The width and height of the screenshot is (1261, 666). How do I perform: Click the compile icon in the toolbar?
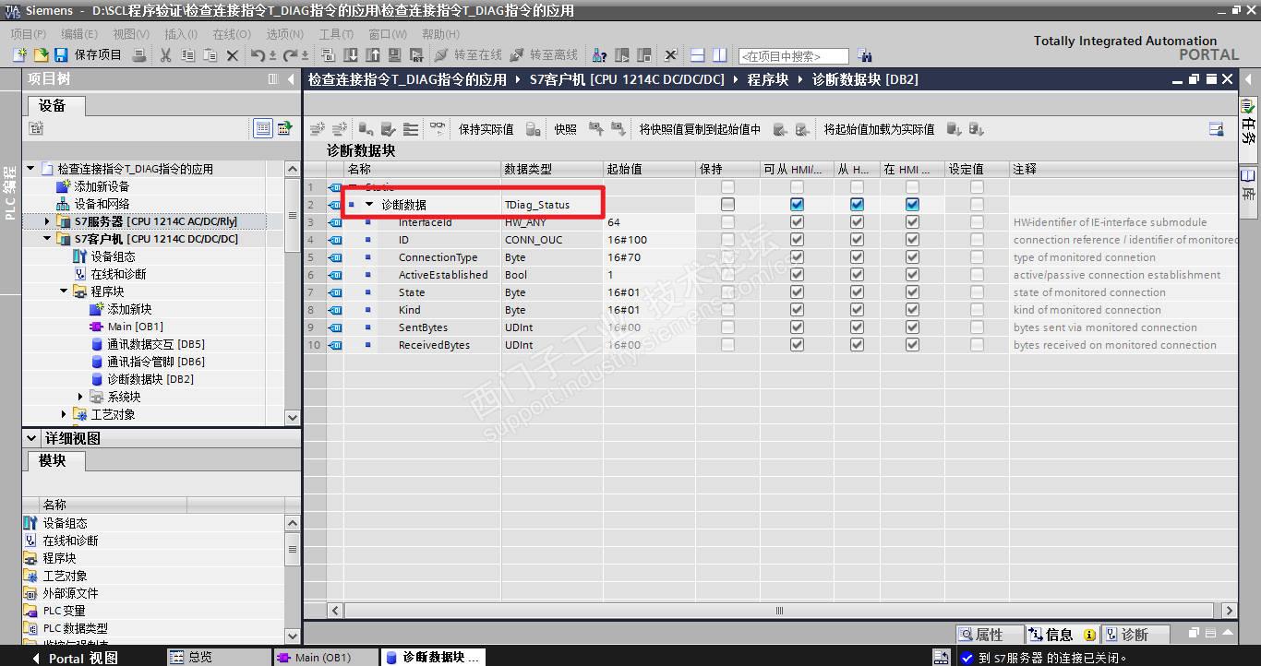tap(328, 55)
